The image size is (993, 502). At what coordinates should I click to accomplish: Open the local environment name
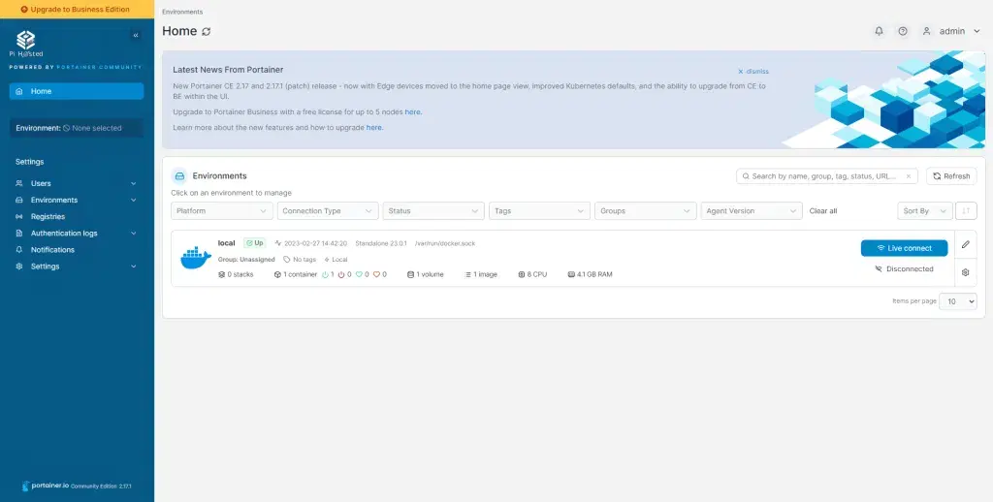(x=226, y=243)
